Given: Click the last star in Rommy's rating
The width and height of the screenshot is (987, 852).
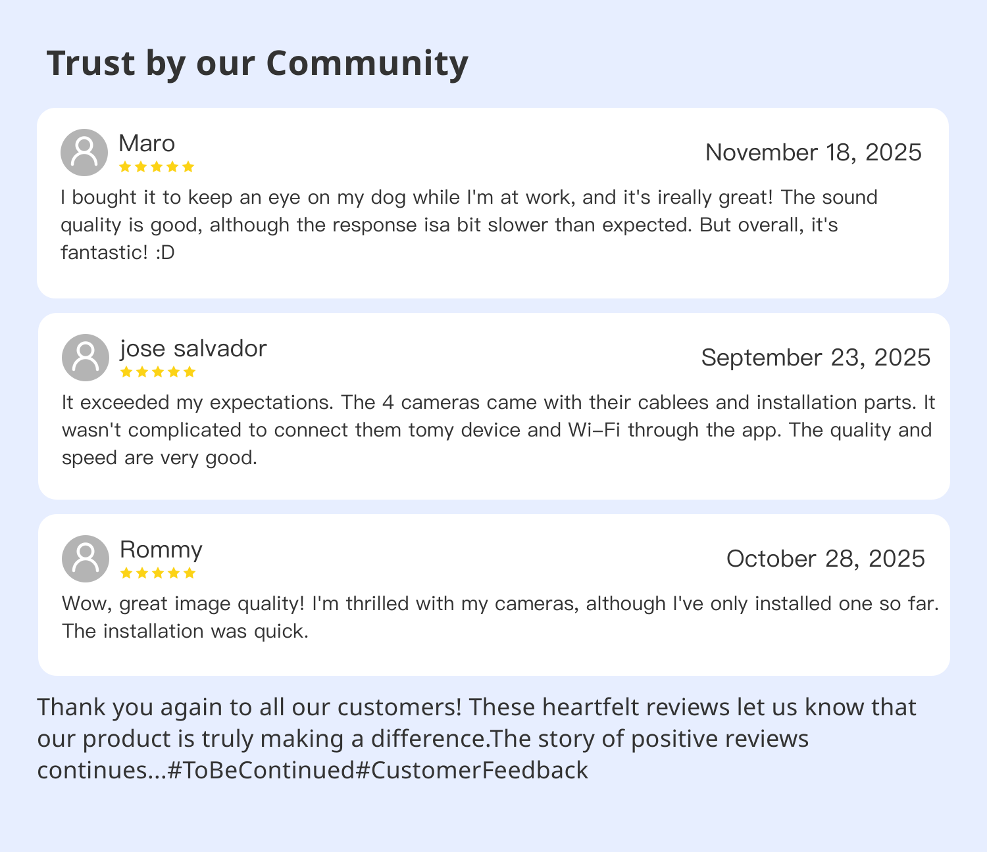Looking at the screenshot, I should point(190,573).
